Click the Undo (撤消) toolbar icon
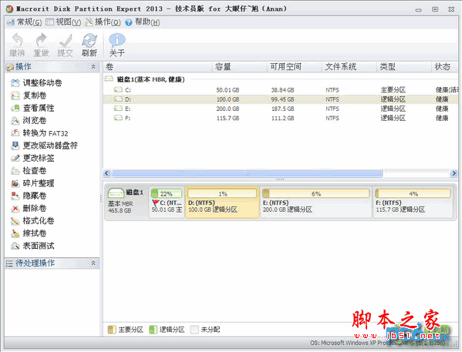Image resolution: width=462 pixels, height=352 pixels. [x=17, y=40]
